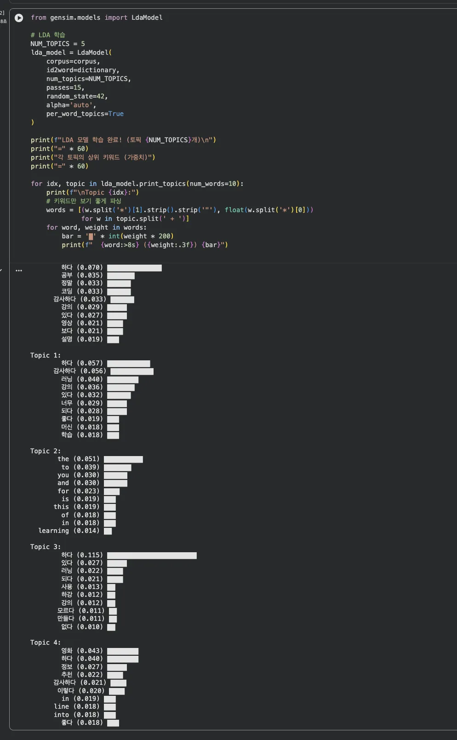Viewport: 457px width, 740px height.
Task: Click the 'Topic 2:' output heading
Action: point(45,451)
